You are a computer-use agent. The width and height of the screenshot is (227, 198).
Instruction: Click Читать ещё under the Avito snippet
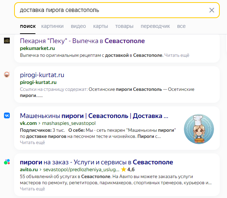click(x=33, y=189)
